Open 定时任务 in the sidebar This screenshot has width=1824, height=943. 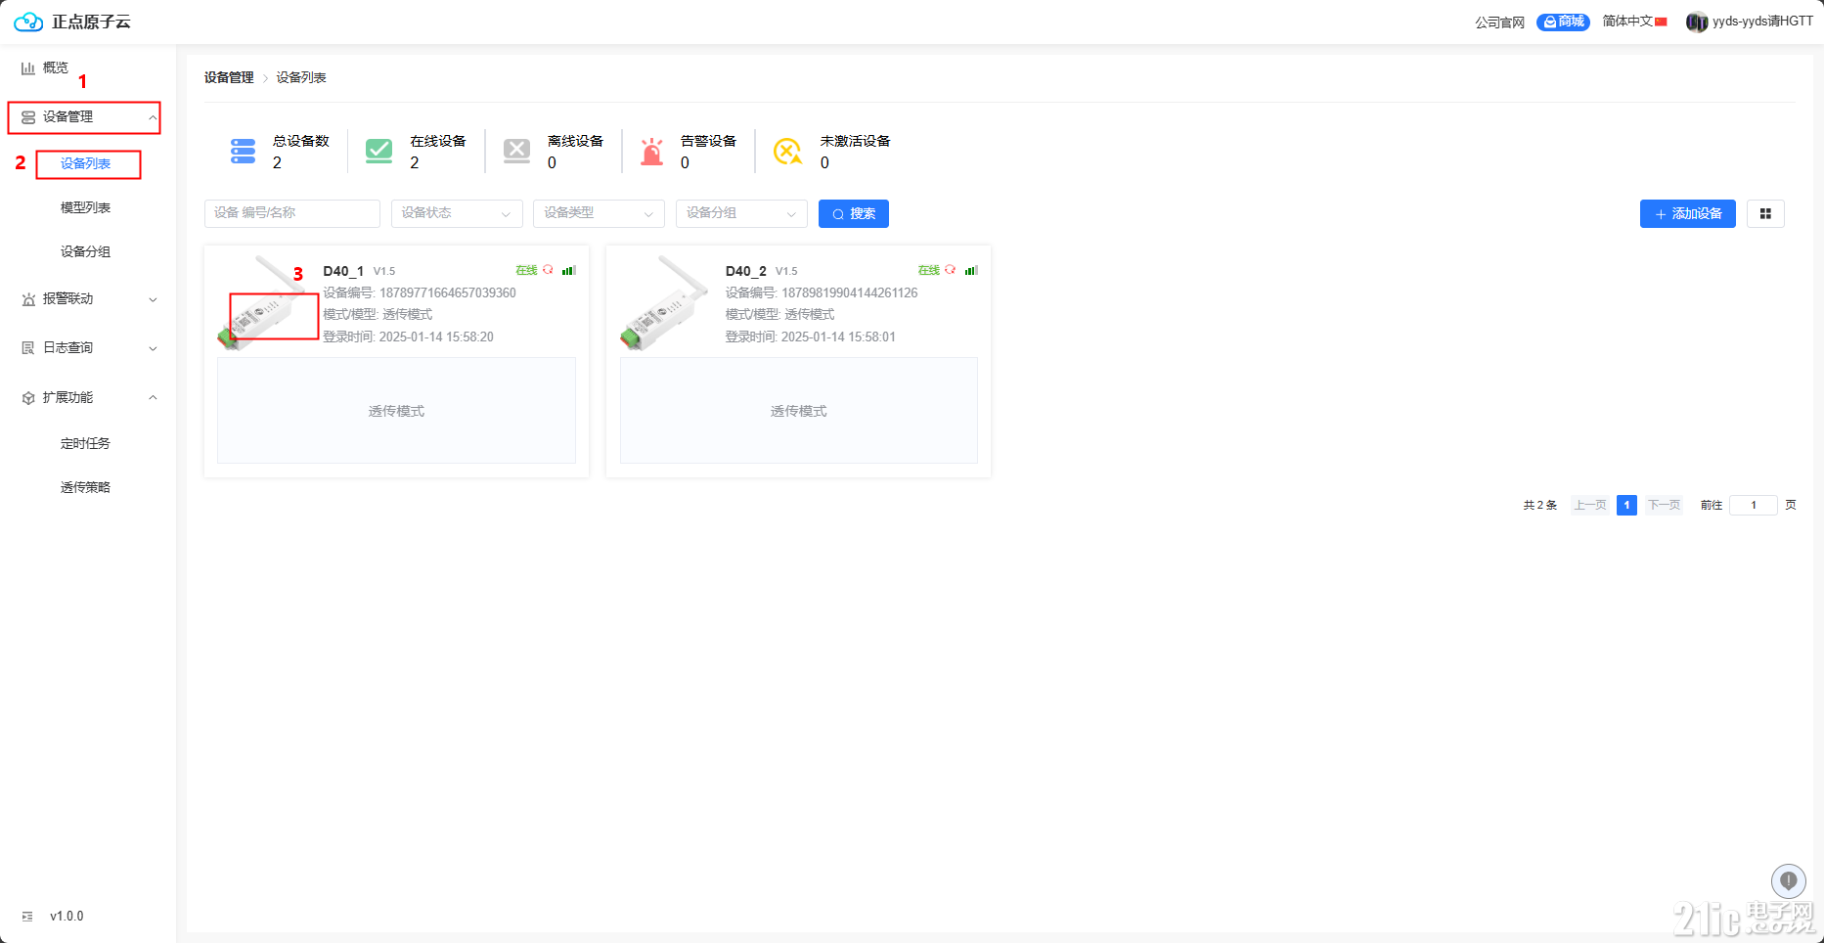pos(86,443)
